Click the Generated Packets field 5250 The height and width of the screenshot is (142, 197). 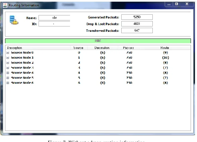[x=137, y=17]
